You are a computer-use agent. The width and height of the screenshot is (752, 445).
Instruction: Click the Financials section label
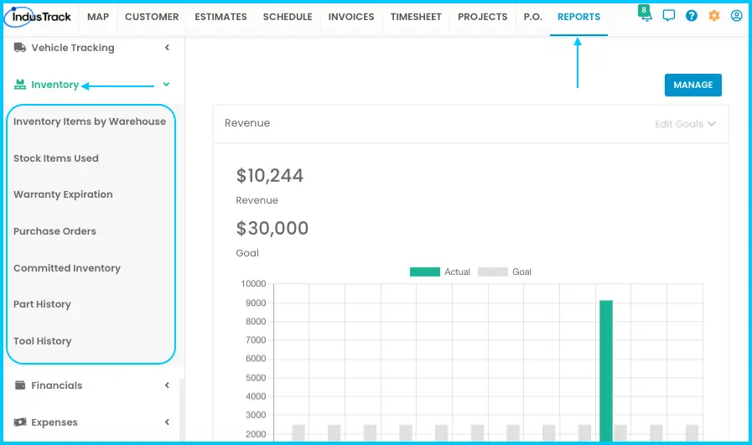[x=57, y=385]
